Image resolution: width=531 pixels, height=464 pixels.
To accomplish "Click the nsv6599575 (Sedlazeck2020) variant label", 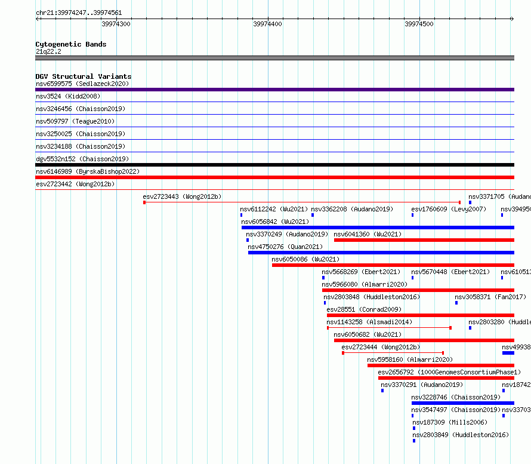I will tap(82, 84).
